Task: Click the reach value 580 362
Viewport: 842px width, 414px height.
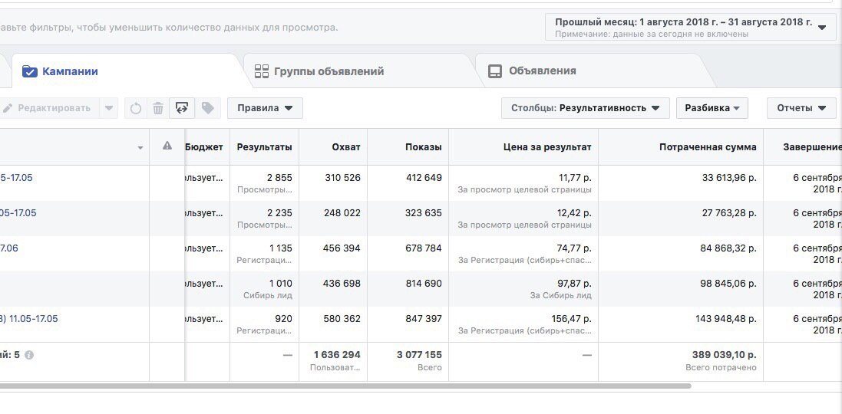Action: pyautogui.click(x=342, y=318)
